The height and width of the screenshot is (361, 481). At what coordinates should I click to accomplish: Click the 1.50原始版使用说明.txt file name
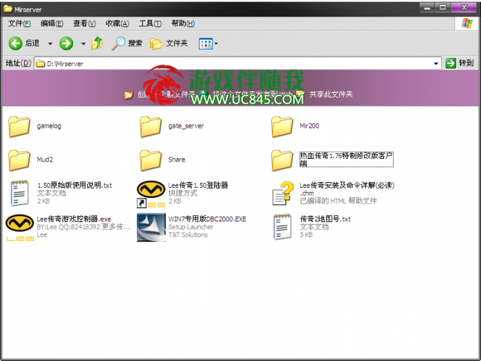click(x=74, y=185)
